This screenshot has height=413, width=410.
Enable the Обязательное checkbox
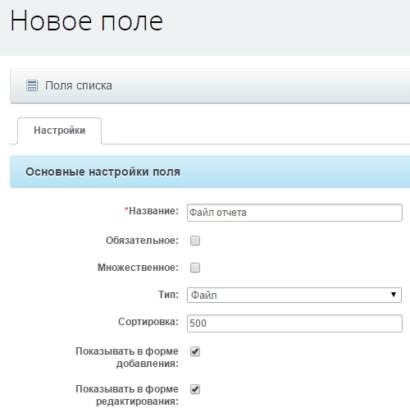[x=195, y=241]
